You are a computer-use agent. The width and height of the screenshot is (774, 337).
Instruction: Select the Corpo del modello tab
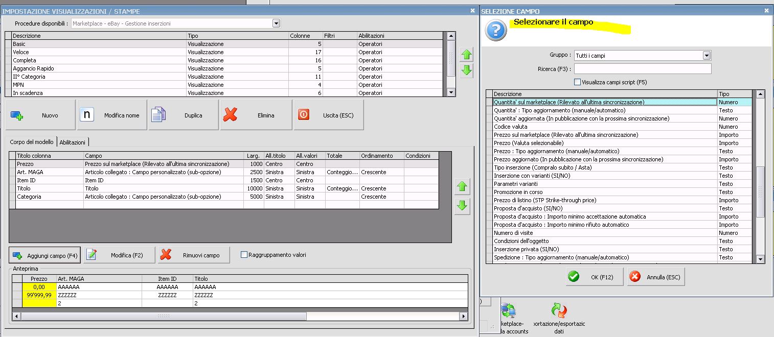coord(31,142)
